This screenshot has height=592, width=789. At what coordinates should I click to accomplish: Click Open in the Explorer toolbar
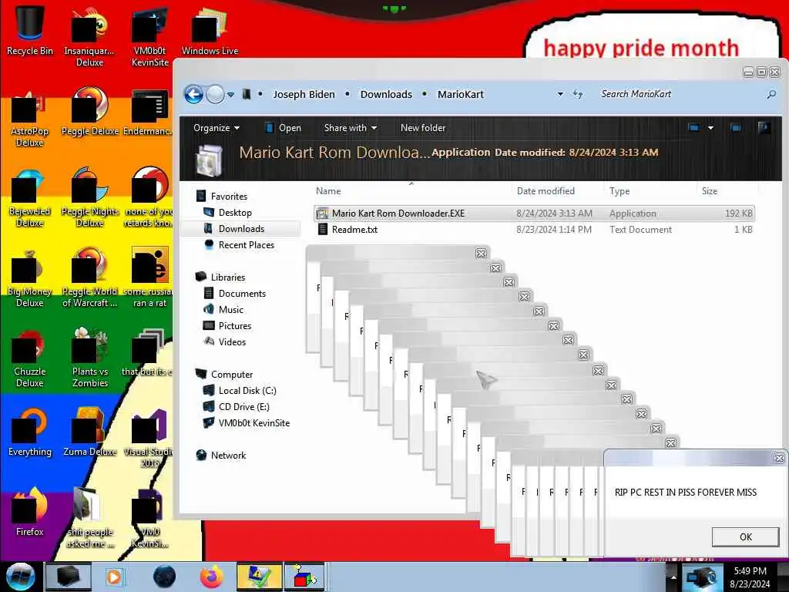284,128
